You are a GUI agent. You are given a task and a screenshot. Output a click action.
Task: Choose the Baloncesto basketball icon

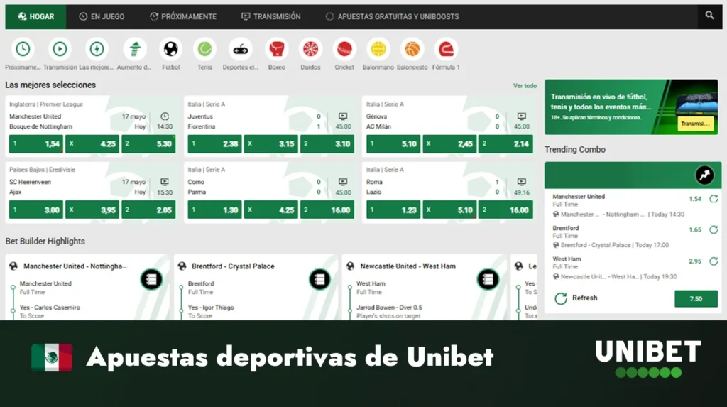(412, 49)
